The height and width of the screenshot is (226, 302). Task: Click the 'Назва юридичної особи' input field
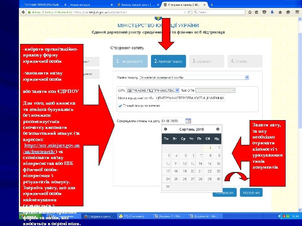click(190, 98)
